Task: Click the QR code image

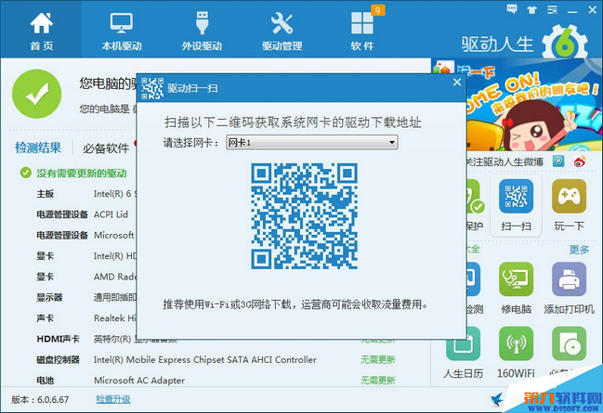Action: click(304, 216)
